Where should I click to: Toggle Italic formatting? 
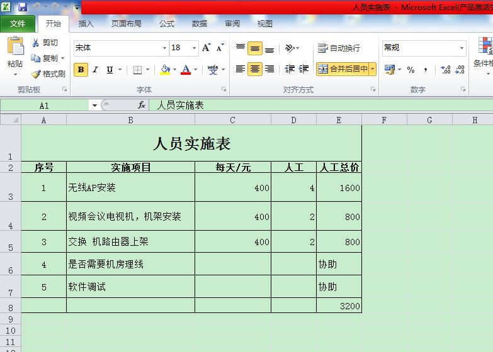[96, 69]
